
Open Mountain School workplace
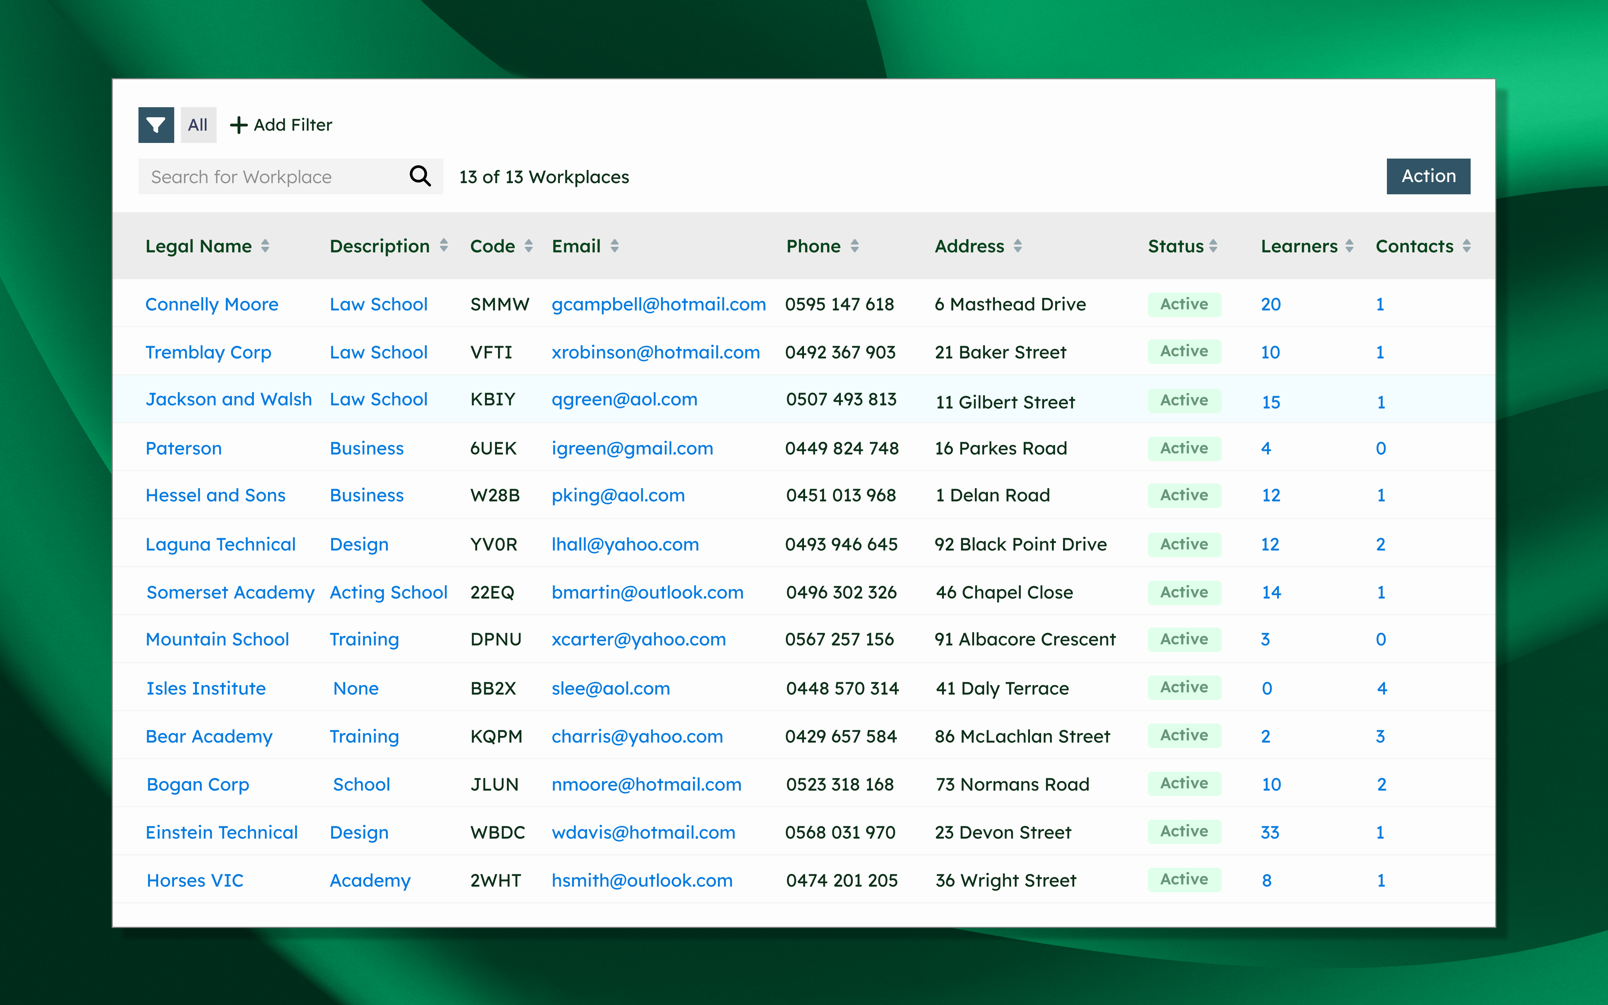tap(217, 639)
